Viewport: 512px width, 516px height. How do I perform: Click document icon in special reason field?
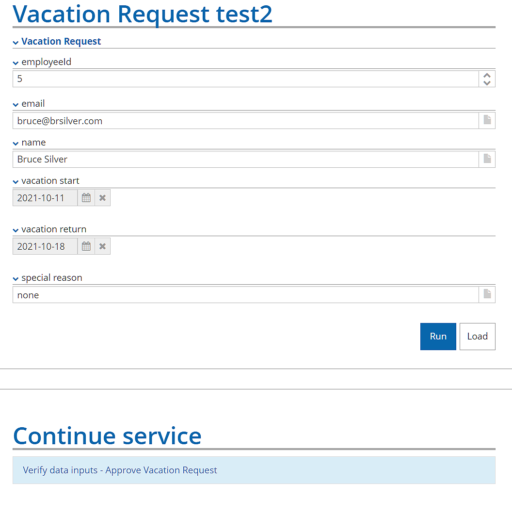coord(487,294)
